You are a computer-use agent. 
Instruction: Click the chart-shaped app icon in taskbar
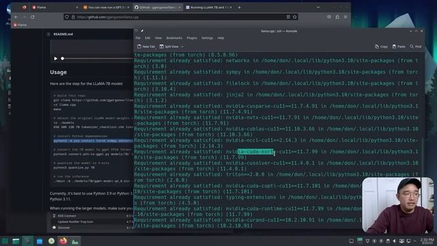click(75, 241)
